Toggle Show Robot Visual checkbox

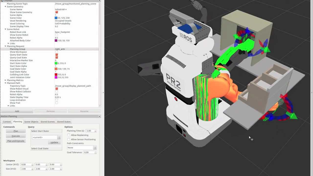click(57, 89)
